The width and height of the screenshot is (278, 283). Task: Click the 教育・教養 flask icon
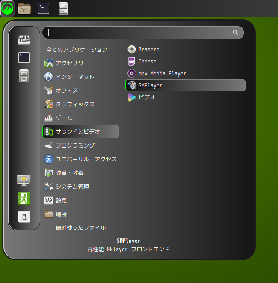tap(49, 173)
